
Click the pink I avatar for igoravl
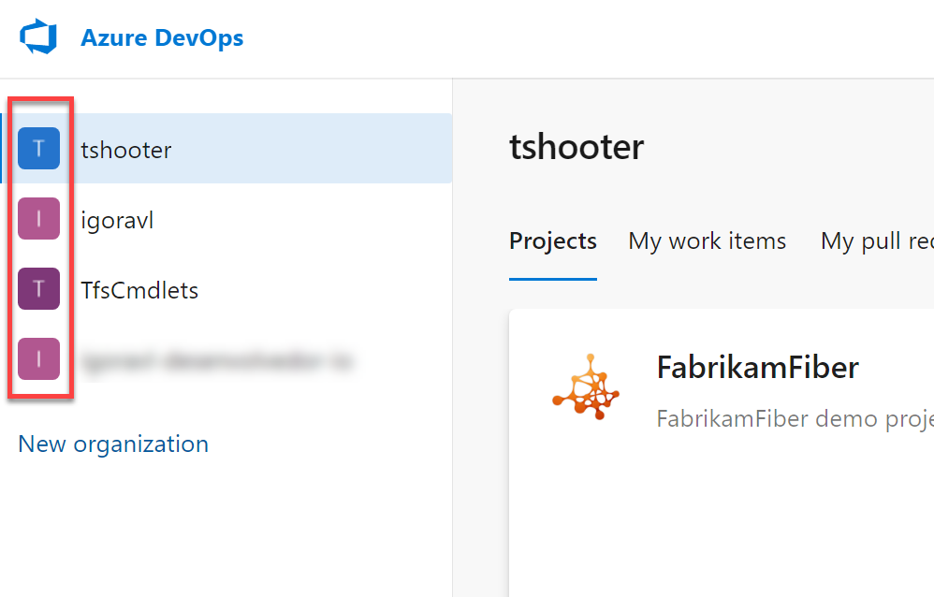[x=38, y=219]
